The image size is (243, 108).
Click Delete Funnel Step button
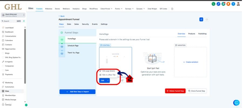pyautogui.click(x=175, y=91)
